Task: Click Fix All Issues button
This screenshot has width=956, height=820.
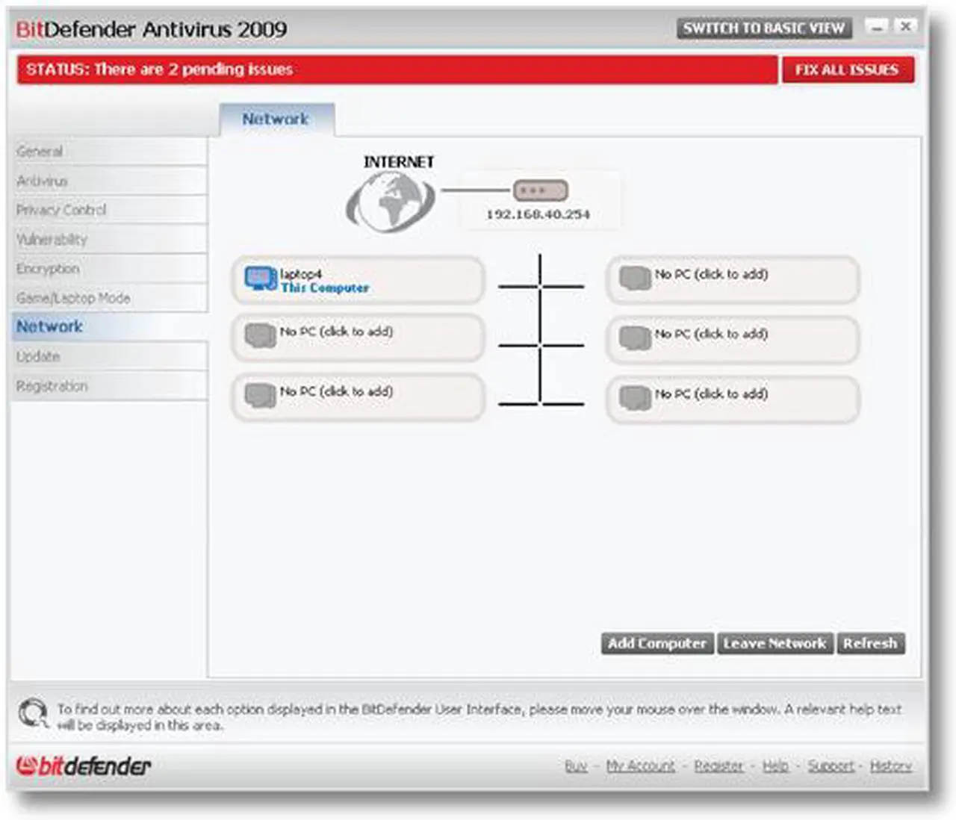Action: [x=848, y=70]
